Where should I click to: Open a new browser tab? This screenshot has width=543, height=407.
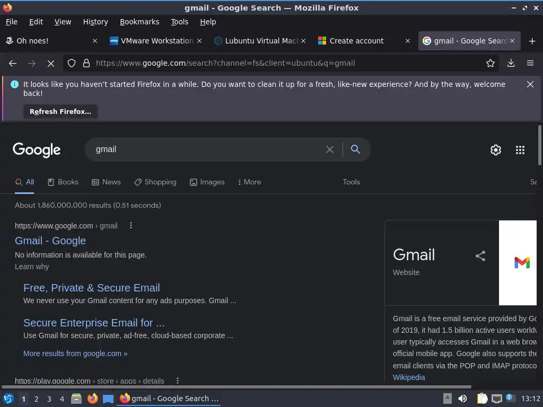click(x=532, y=41)
